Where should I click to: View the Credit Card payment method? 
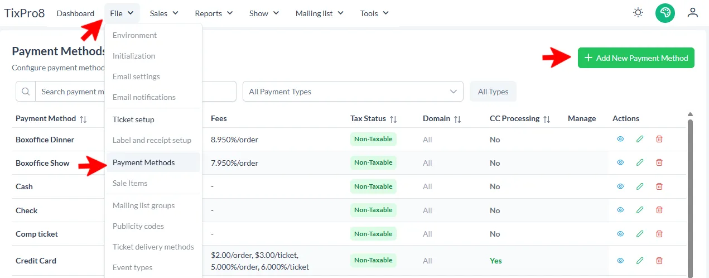click(x=620, y=261)
